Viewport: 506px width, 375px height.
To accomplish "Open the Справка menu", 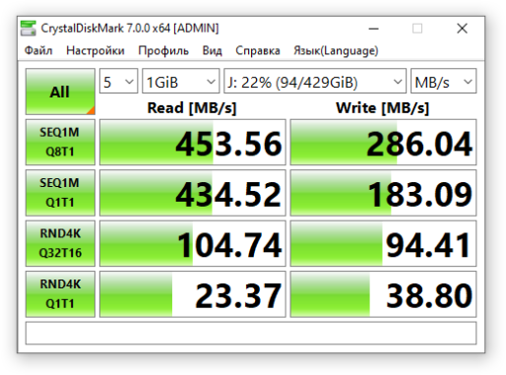I will coord(258,50).
